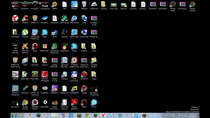This screenshot has width=210, height=118.
Task: Open Adobe Reader XI shortcut
Action: coord(74,104)
